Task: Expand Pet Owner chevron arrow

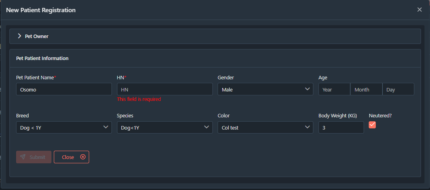Action: tap(19, 36)
